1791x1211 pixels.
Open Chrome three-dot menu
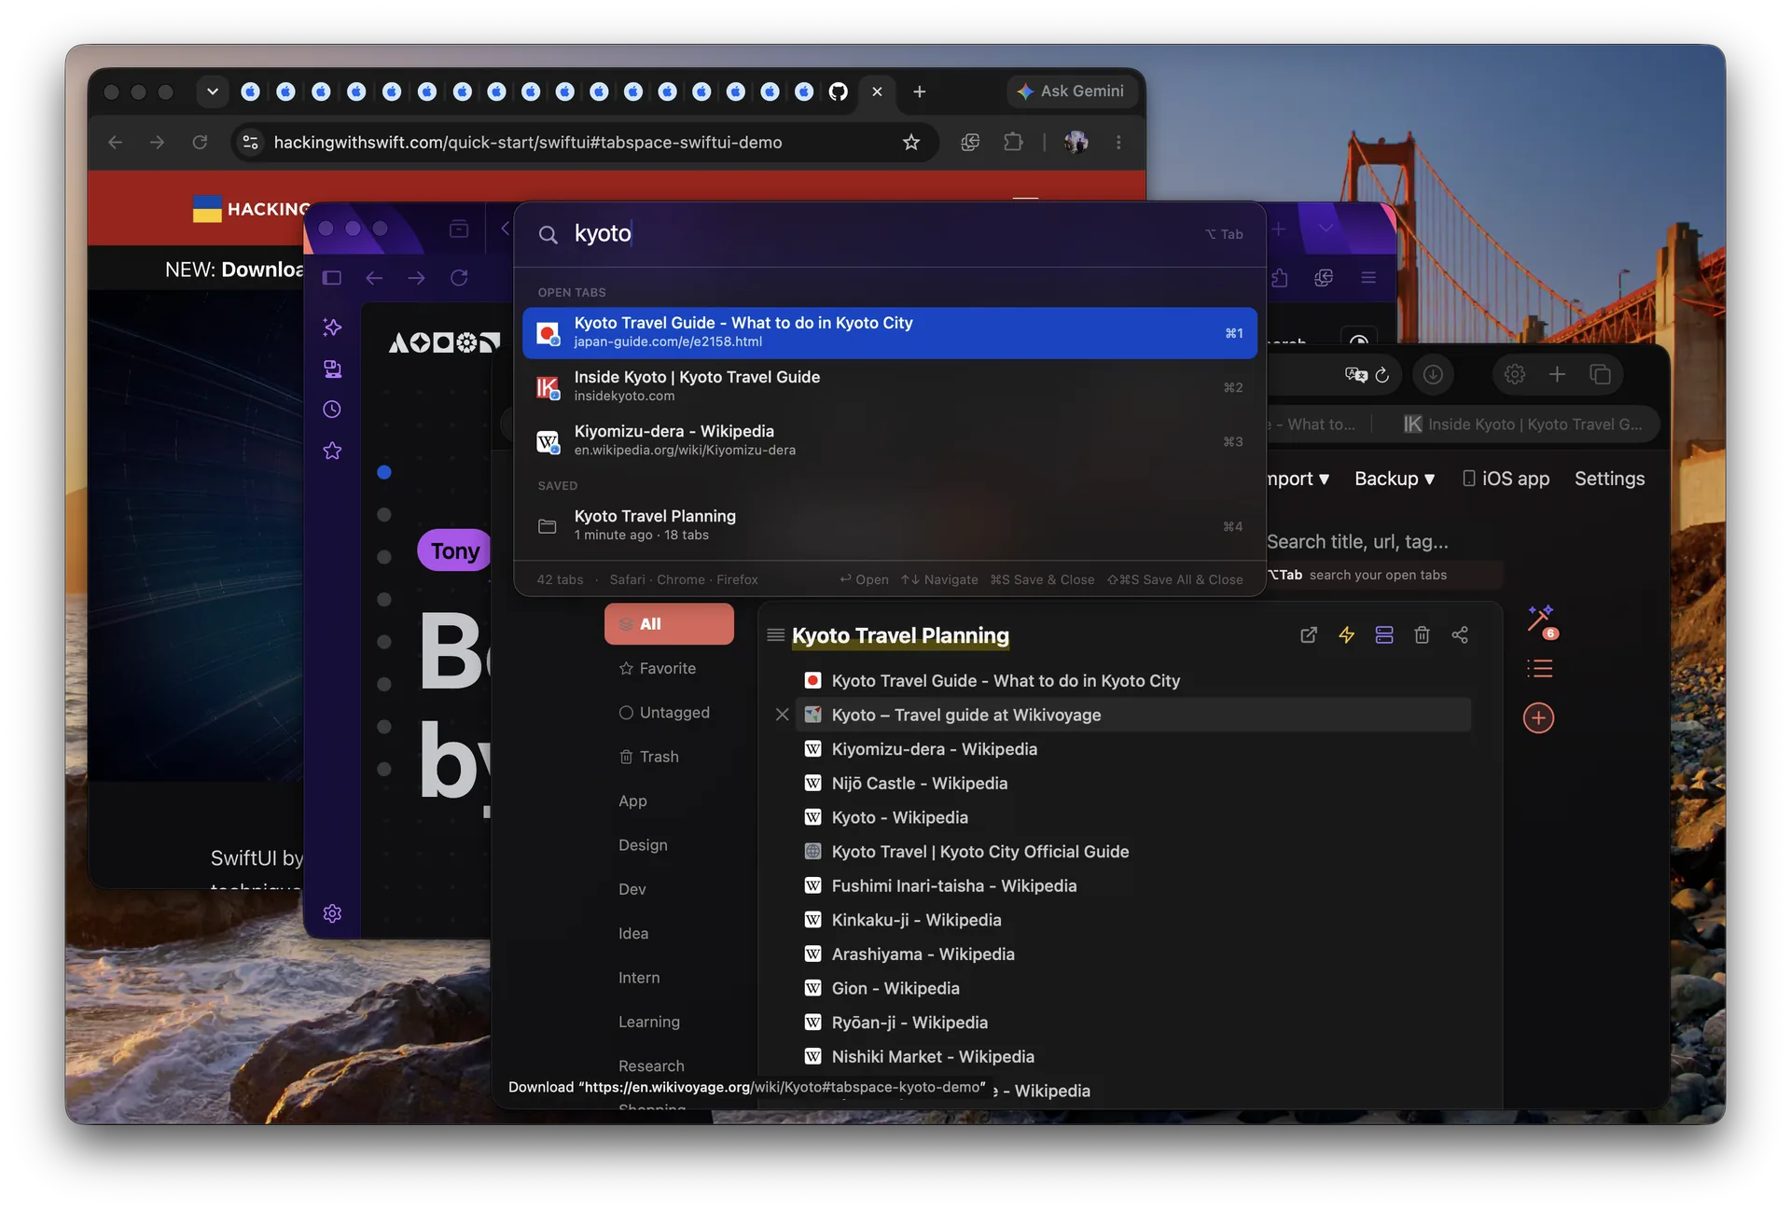tap(1118, 142)
